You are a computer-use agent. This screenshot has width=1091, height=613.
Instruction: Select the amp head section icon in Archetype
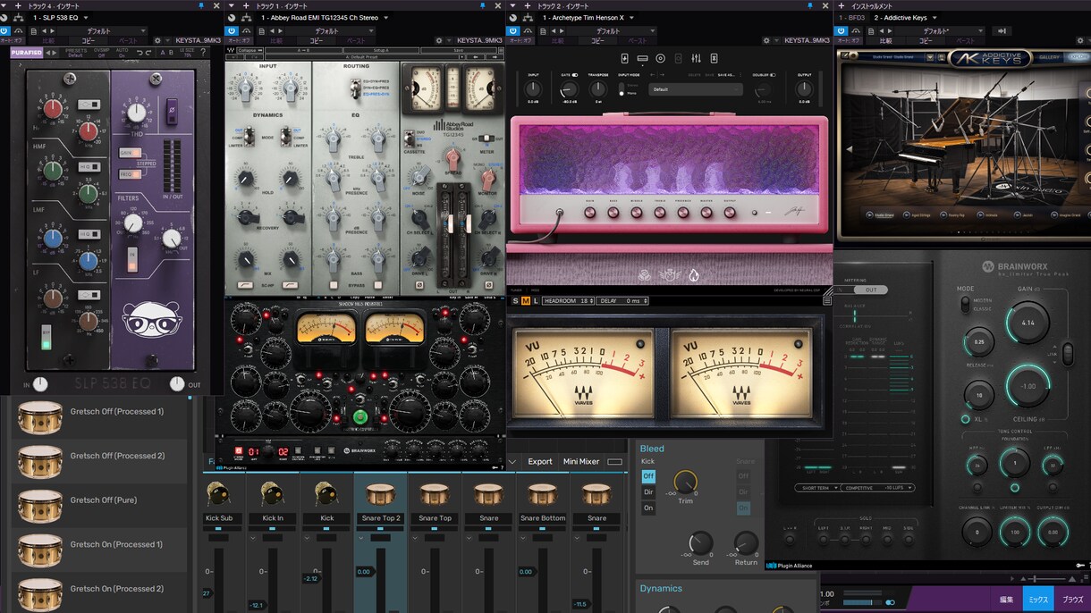(642, 59)
